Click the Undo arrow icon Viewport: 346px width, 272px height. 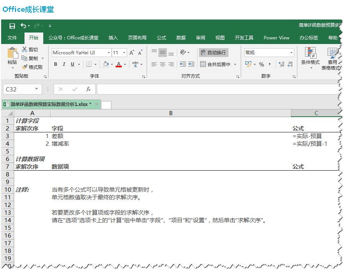23,26
